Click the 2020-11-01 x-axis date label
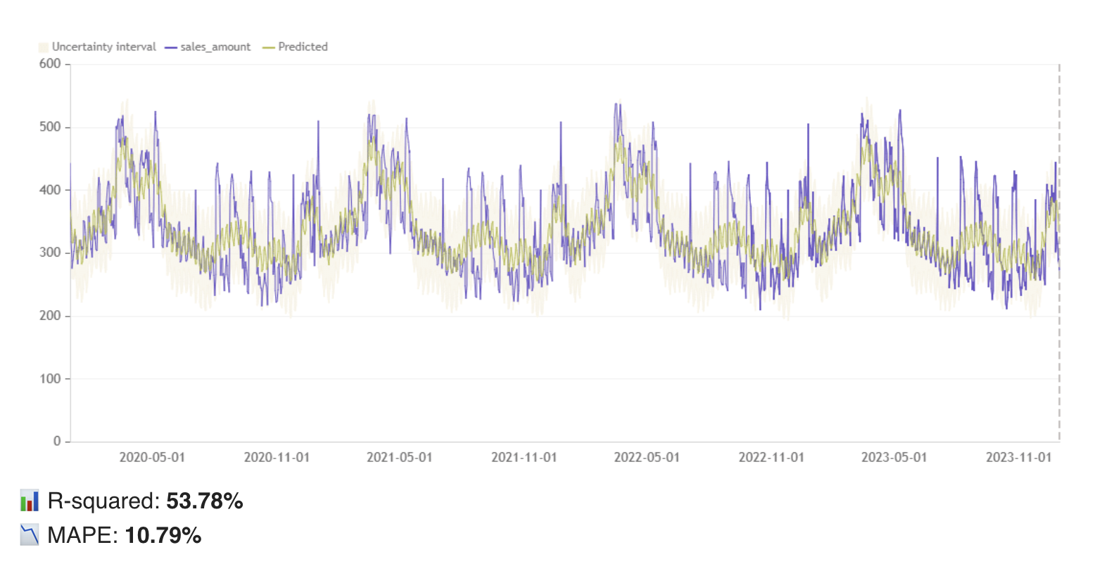The height and width of the screenshot is (571, 1102). click(x=277, y=458)
